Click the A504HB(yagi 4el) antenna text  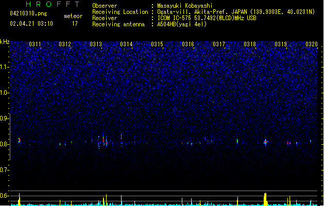point(182,24)
